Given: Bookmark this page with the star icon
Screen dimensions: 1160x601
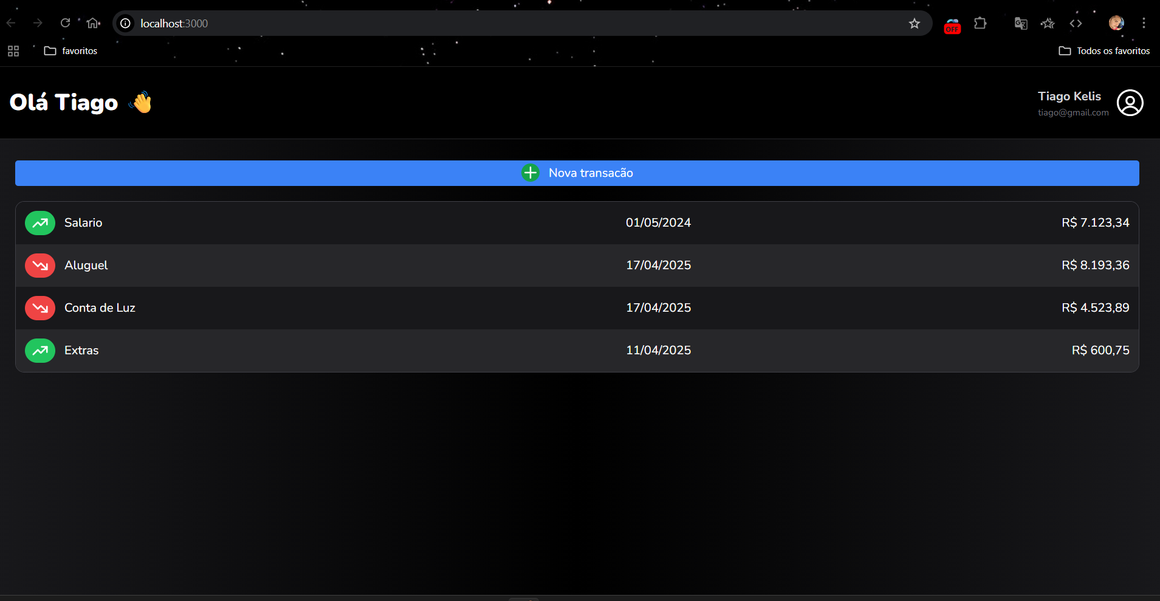Looking at the screenshot, I should [x=915, y=24].
